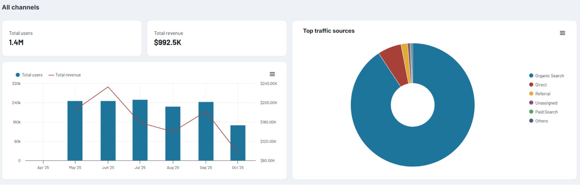Click the Total users 1.4M value
This screenshot has height=185, width=580.
click(16, 42)
